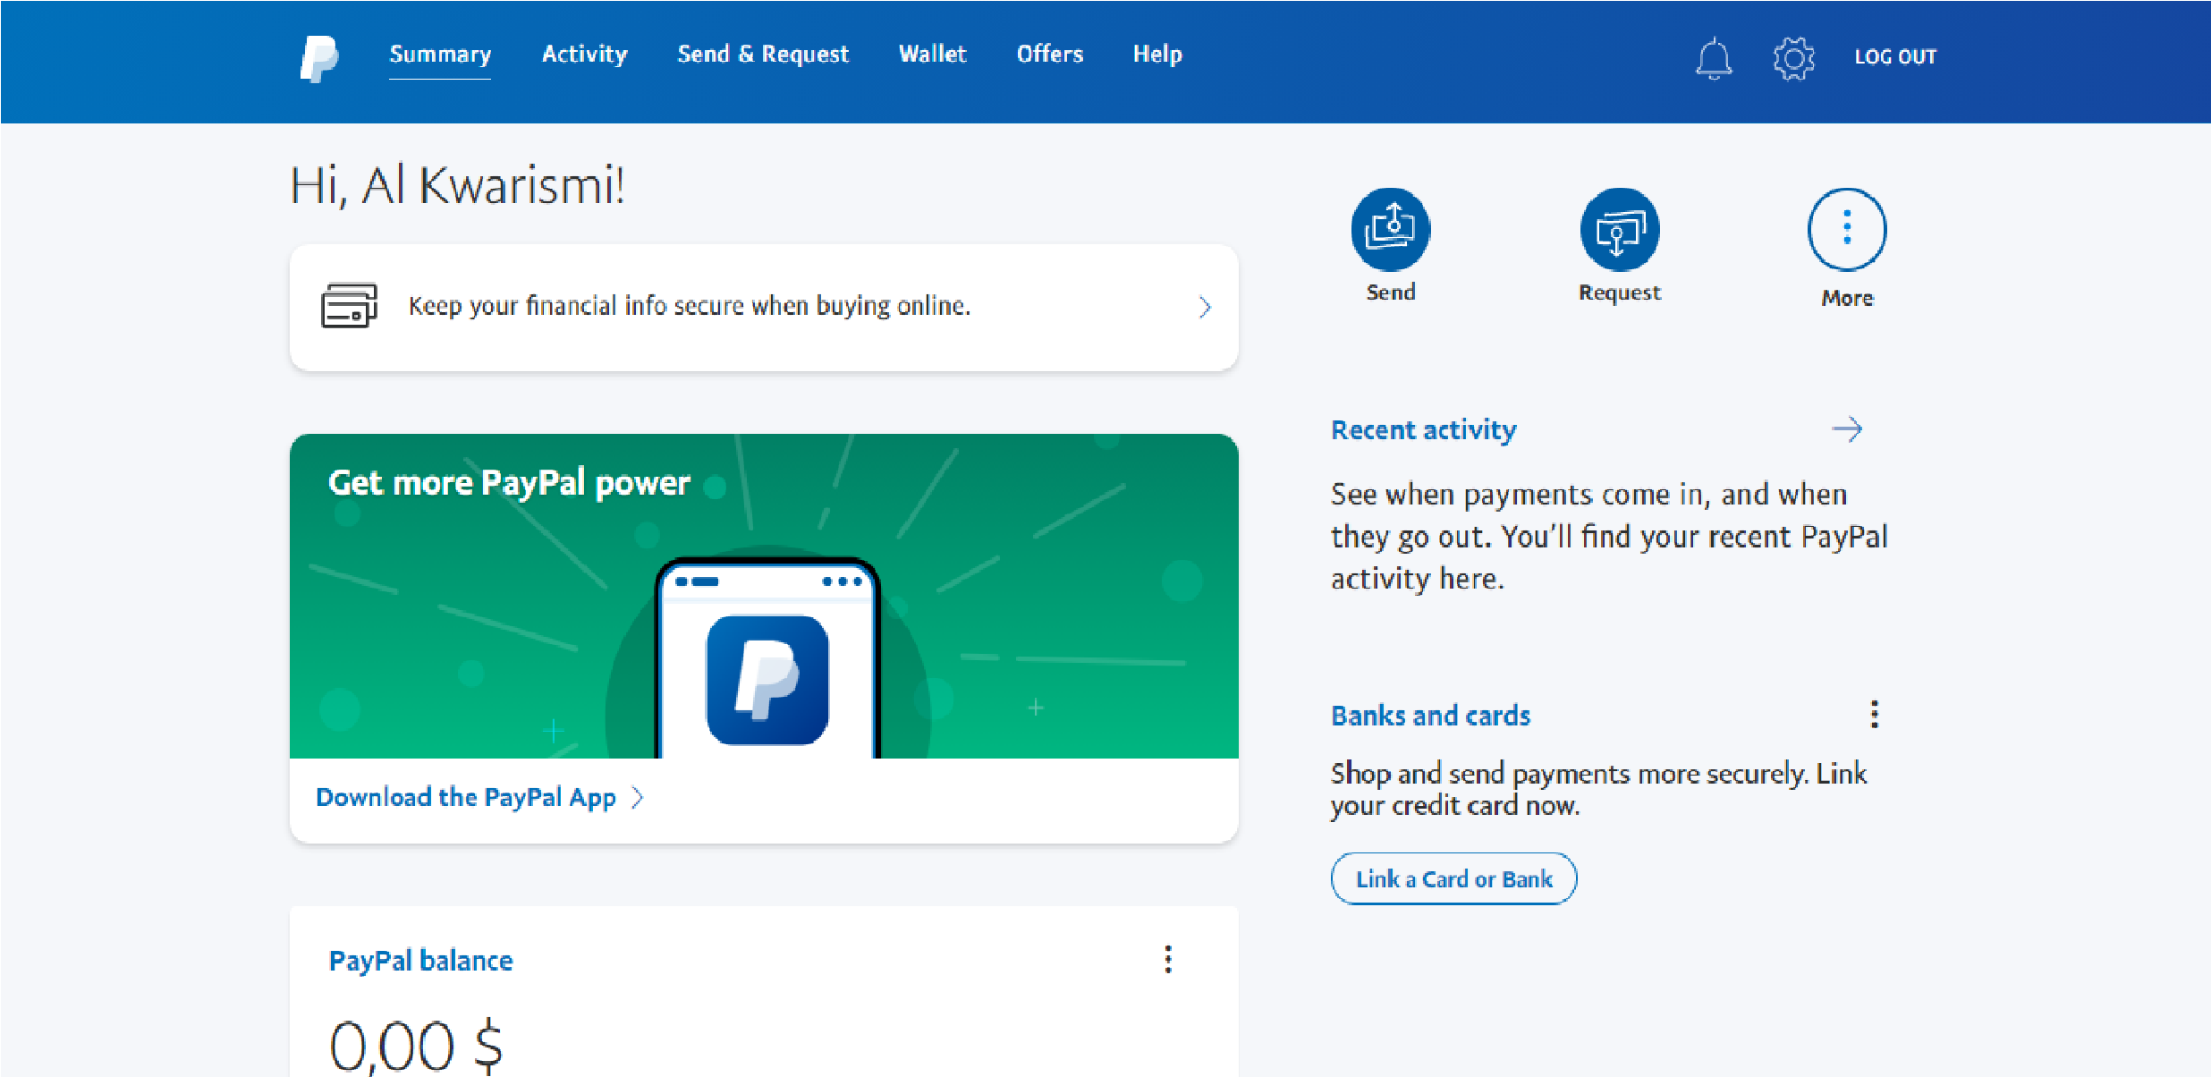Open the settings gear icon
This screenshot has height=1077, width=2211.
point(1793,59)
